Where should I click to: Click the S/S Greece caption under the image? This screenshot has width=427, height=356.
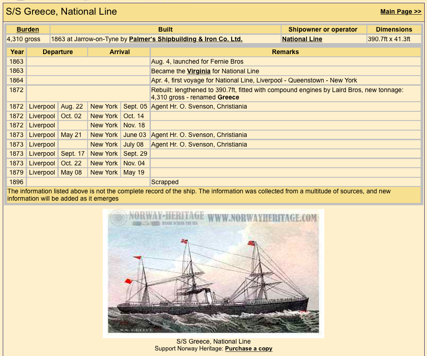pos(214,341)
